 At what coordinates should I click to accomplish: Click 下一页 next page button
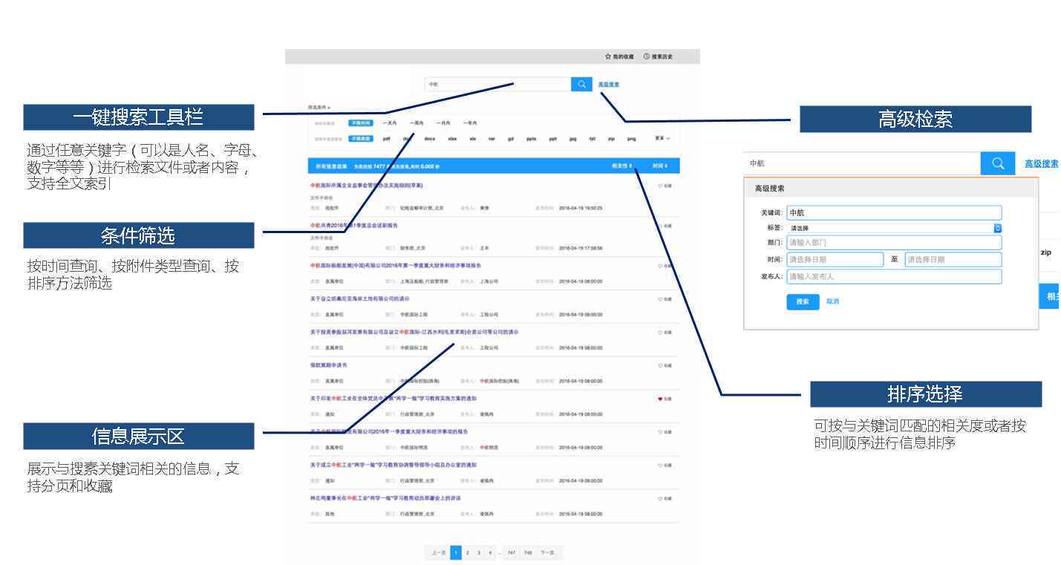(547, 552)
